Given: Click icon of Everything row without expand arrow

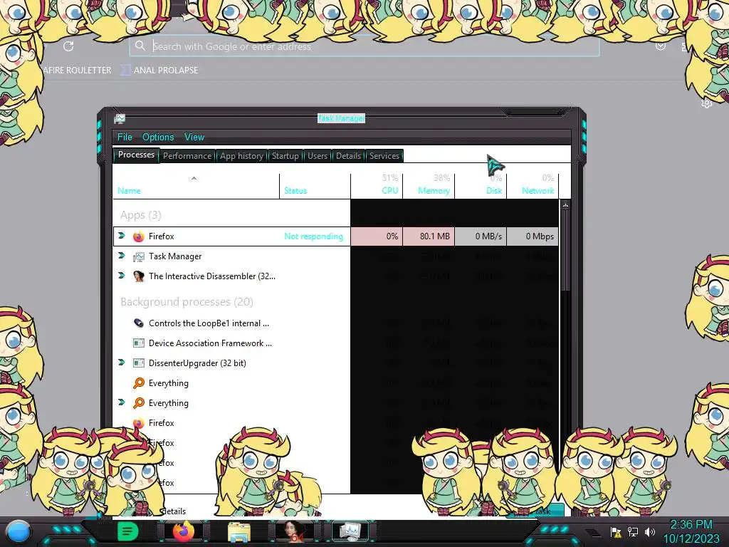Looking at the screenshot, I should click(x=139, y=382).
